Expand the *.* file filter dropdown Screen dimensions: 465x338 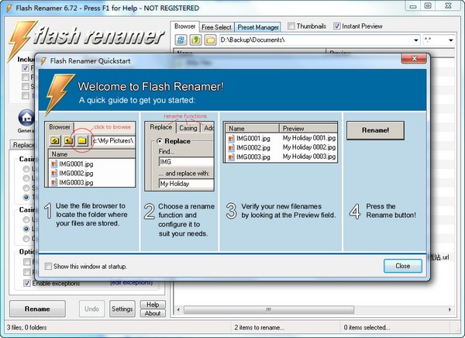point(451,40)
